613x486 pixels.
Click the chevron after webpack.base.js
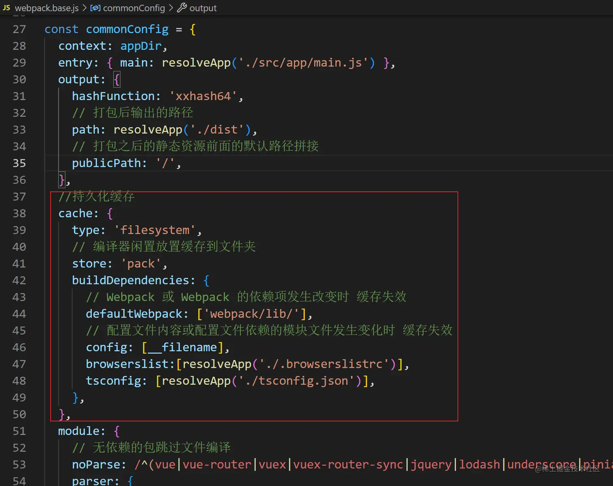point(84,8)
